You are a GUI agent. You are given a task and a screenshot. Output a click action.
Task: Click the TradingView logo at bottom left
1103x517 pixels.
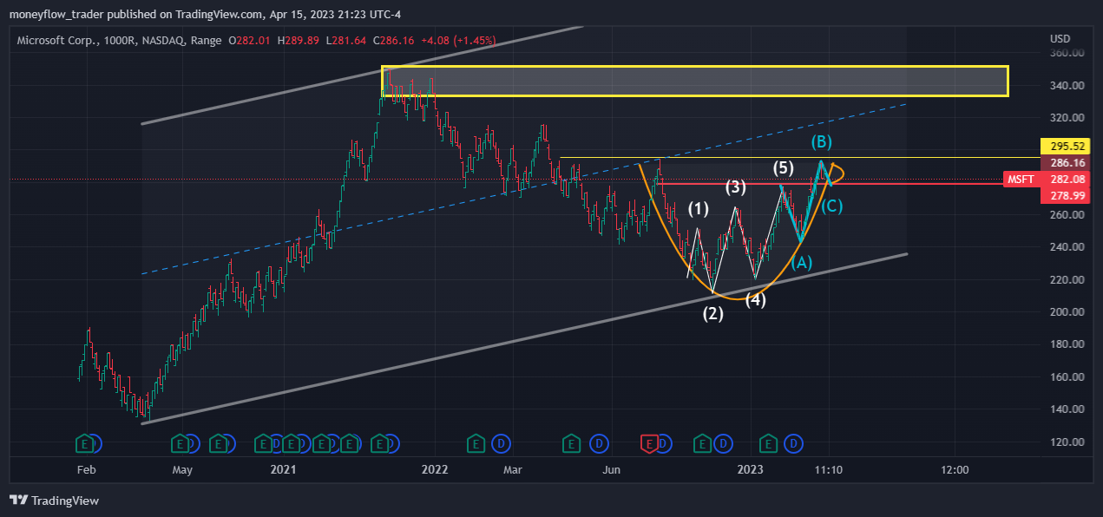click(x=54, y=501)
